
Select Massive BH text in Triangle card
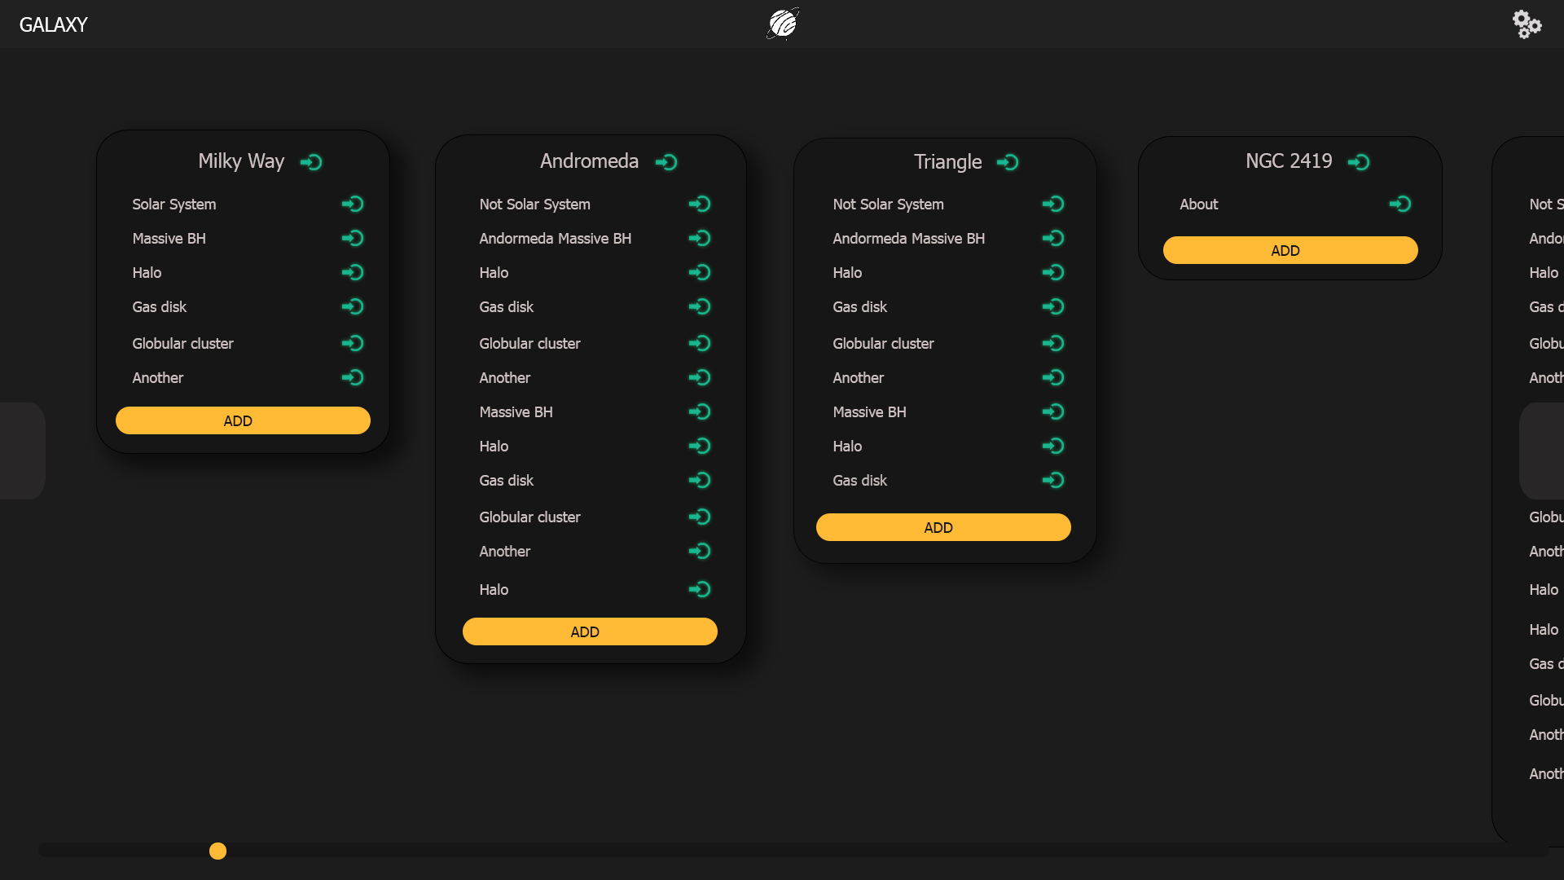[x=869, y=411]
